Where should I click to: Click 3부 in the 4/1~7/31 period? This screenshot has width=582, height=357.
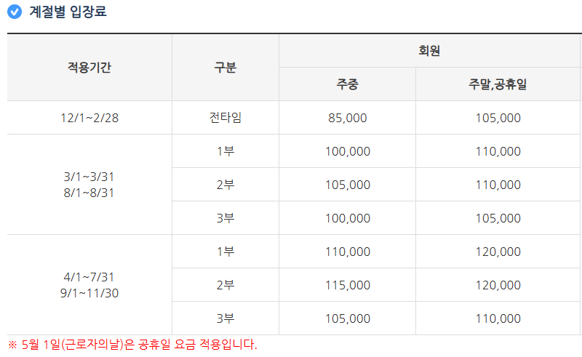[225, 318]
